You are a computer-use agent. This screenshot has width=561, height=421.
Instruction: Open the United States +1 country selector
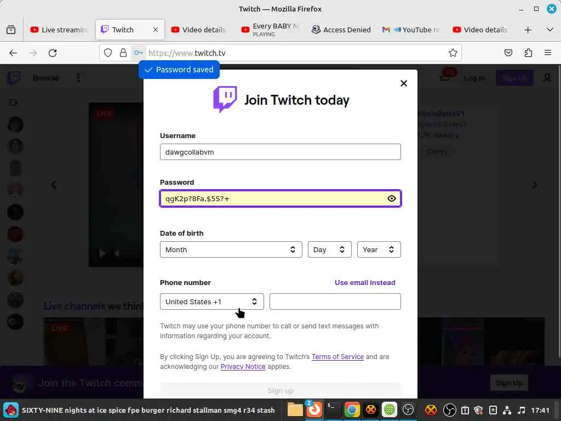[212, 301]
